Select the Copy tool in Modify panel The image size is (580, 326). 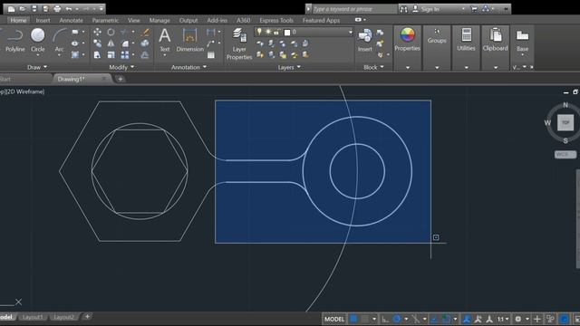(97, 43)
